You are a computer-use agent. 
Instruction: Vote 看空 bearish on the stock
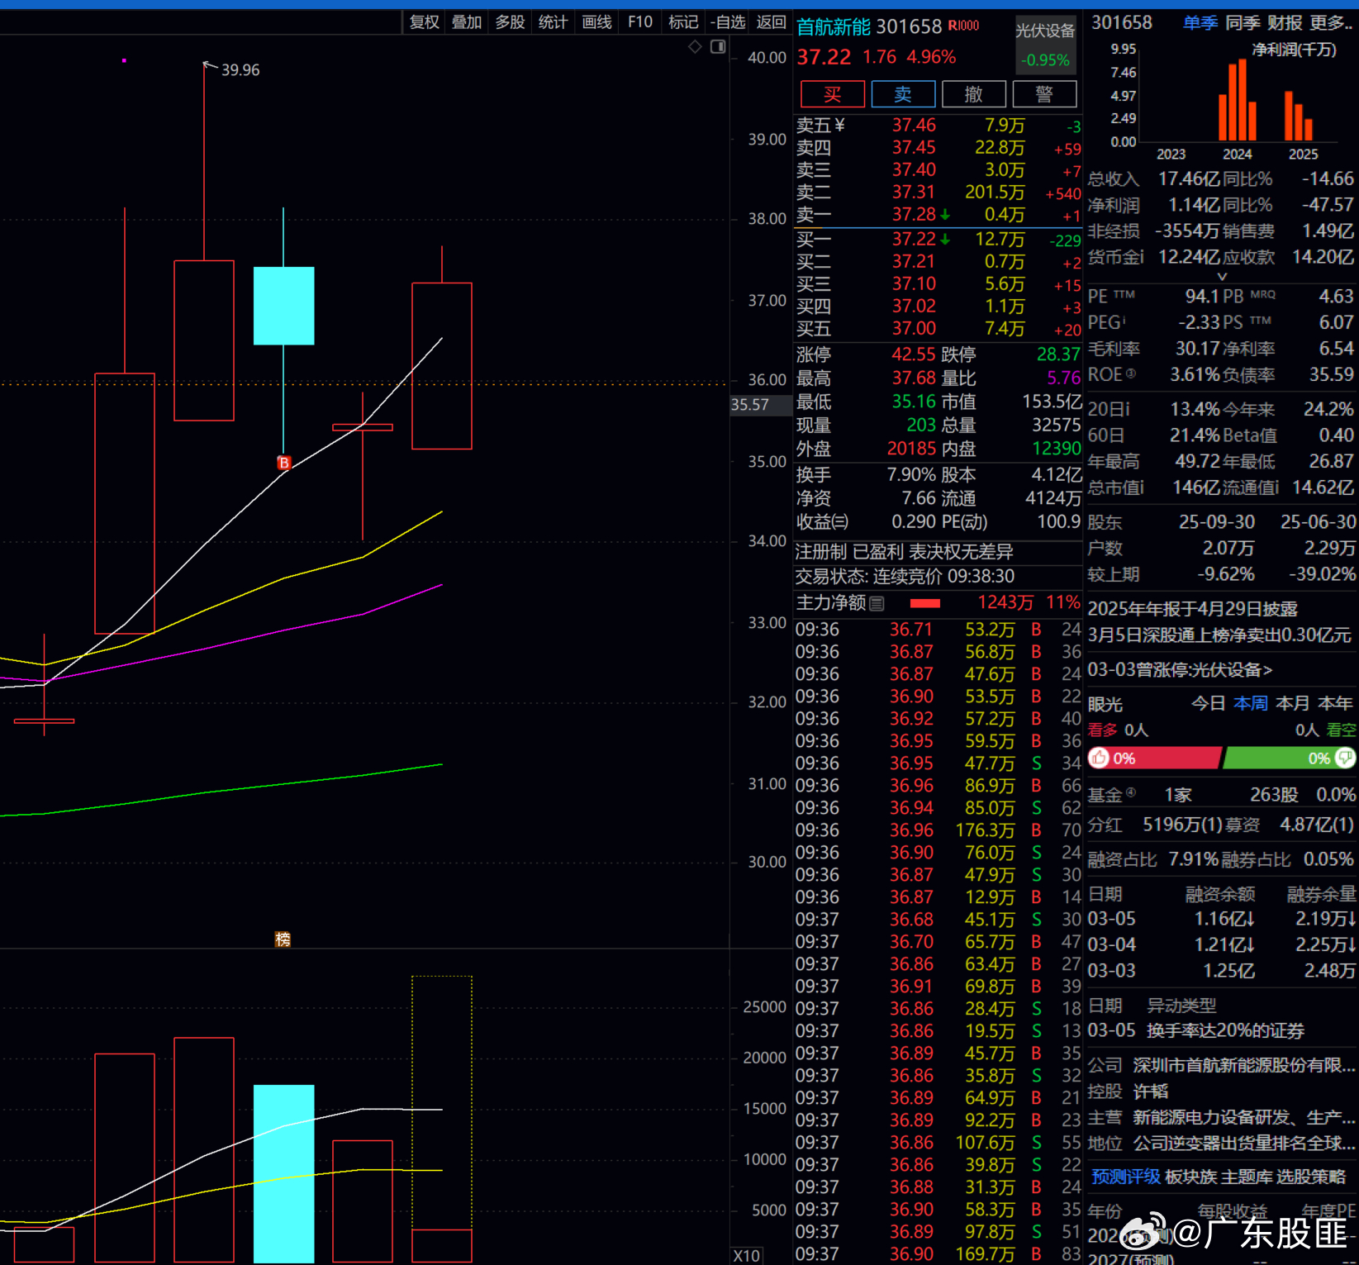[x=1341, y=730]
